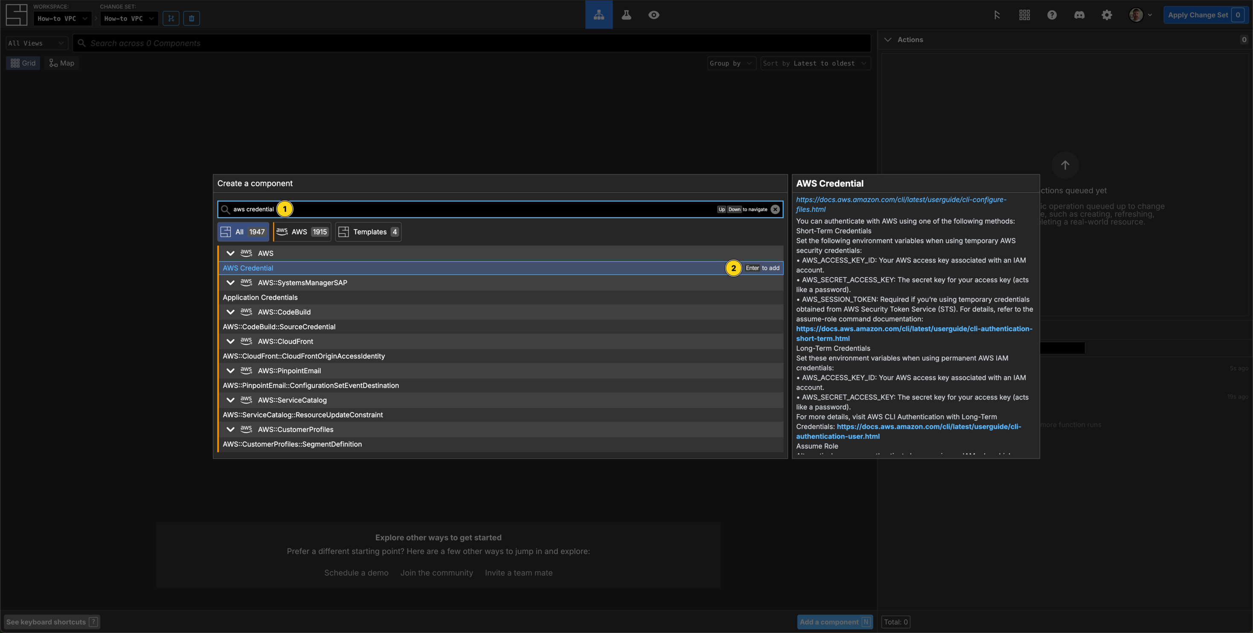Click the Add a component button
The image size is (1253, 633).
[835, 622]
